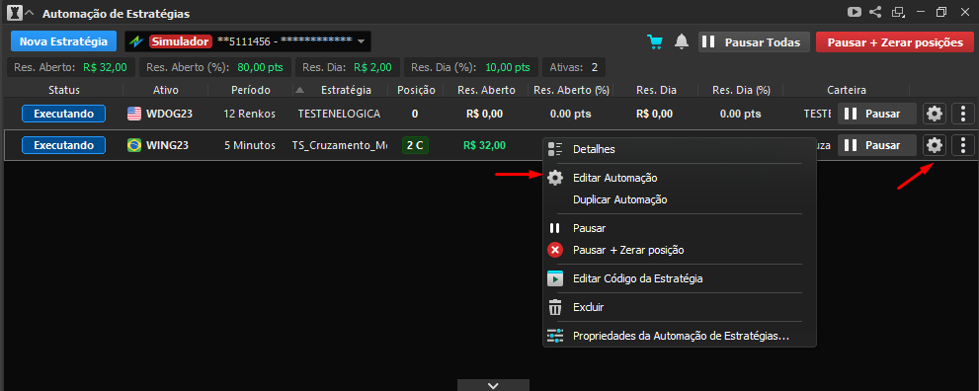The height and width of the screenshot is (391, 979).
Task: Click Executando status of WDOG23 row
Action: 63,114
